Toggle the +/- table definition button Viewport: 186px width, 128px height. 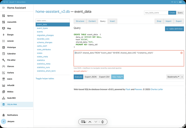[x=174, y=29]
